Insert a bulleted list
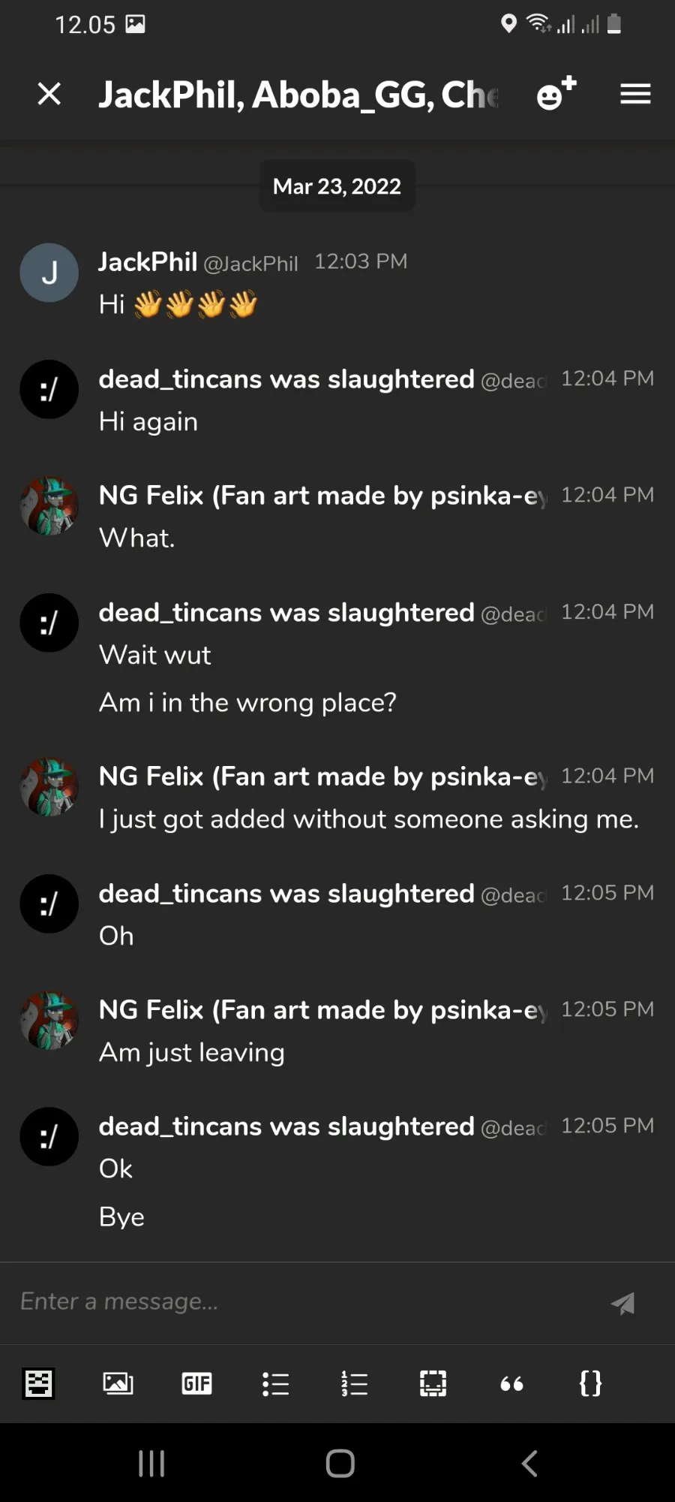This screenshot has height=1502, width=675. coord(275,1383)
